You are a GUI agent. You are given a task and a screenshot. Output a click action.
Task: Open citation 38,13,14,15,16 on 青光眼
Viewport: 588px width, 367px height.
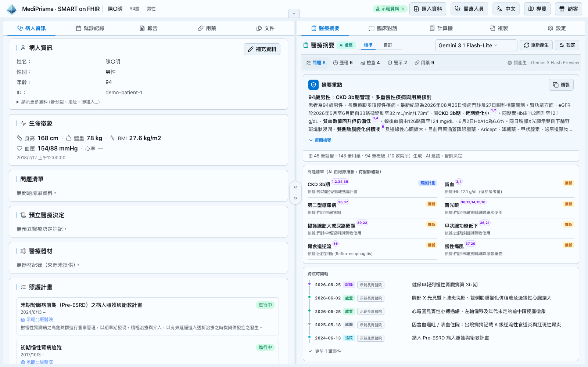point(473,202)
